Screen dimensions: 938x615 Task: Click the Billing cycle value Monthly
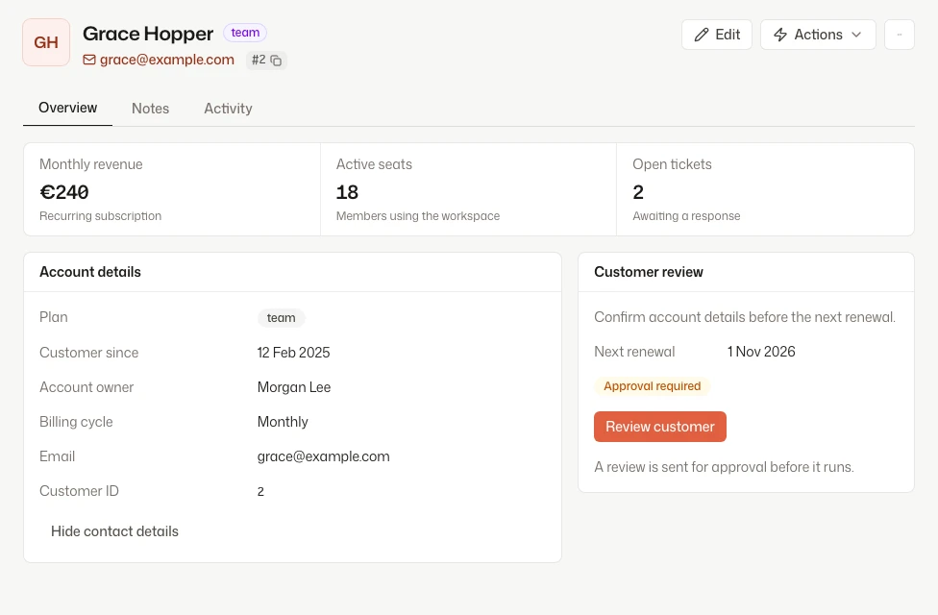(283, 422)
